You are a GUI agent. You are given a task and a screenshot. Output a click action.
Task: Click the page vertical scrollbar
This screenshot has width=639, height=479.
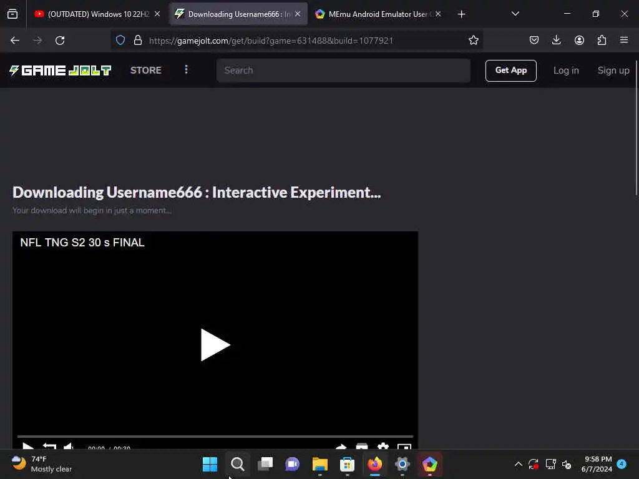click(x=636, y=128)
